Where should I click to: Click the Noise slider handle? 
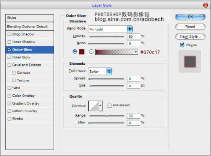pos(90,43)
